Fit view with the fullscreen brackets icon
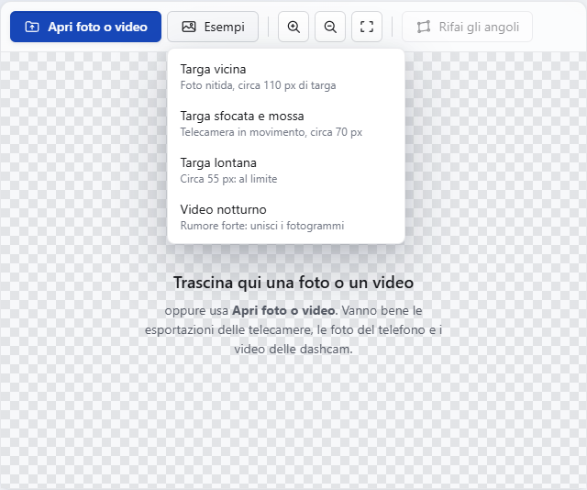 (367, 27)
